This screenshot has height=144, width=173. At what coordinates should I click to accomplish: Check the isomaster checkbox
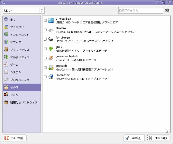pyautogui.click(x=45, y=77)
